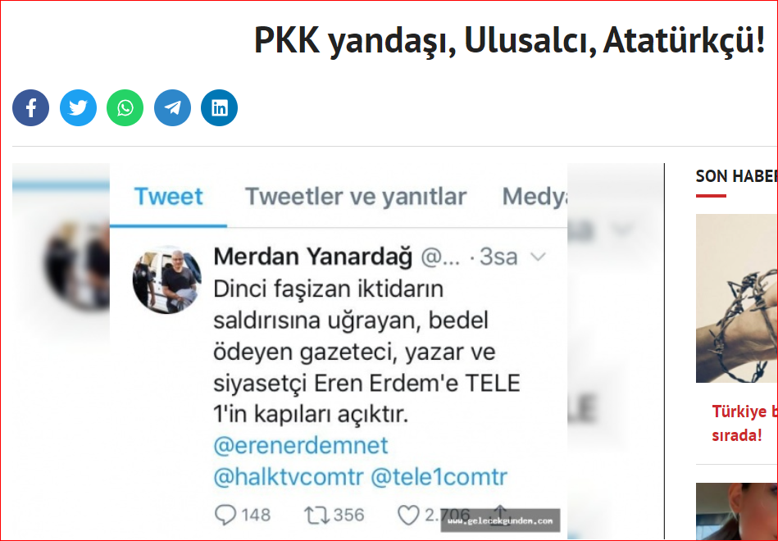Screen dimensions: 778x541
Task: Share the article via WhatsApp
Action: pos(125,107)
